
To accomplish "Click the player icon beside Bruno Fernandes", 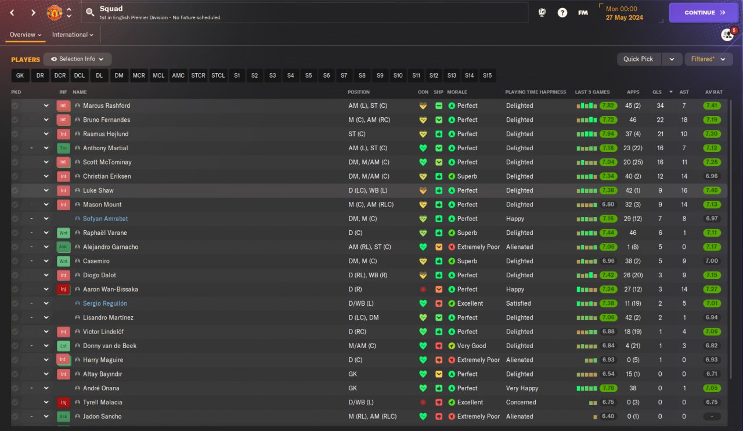I will click(x=77, y=119).
